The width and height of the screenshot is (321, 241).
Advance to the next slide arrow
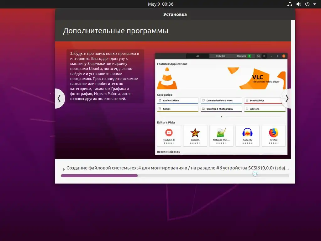tap(286, 99)
